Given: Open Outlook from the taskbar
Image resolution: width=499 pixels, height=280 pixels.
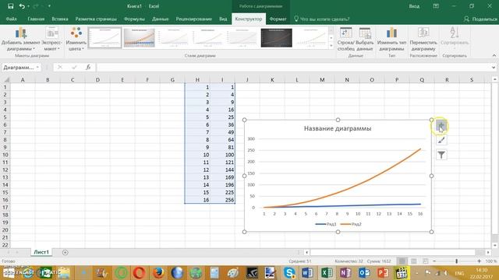Looking at the screenshot, I should pyautogui.click(x=364, y=273).
